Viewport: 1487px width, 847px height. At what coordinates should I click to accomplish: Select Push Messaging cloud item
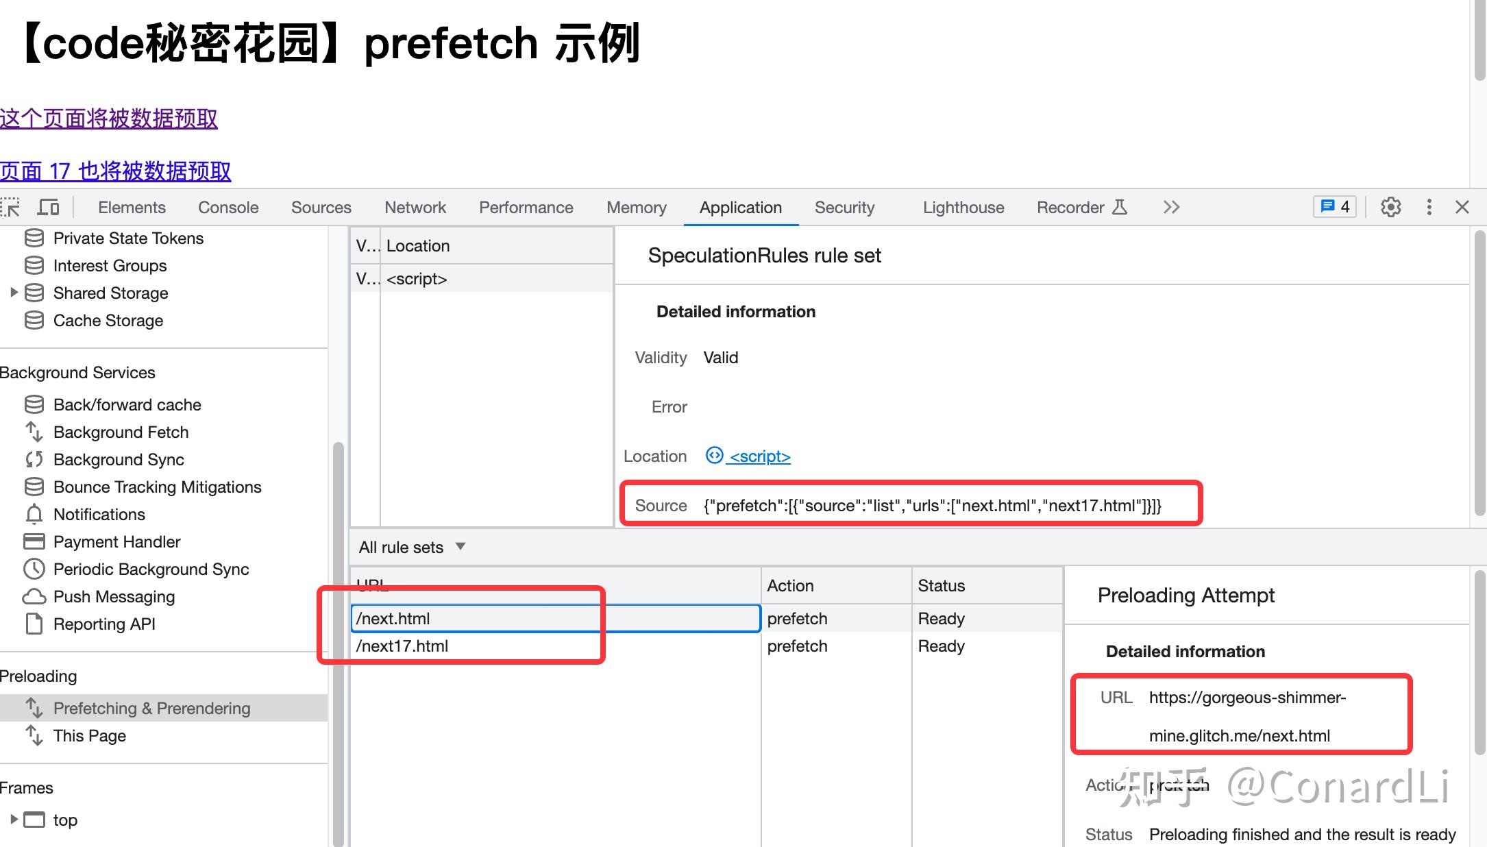(114, 597)
